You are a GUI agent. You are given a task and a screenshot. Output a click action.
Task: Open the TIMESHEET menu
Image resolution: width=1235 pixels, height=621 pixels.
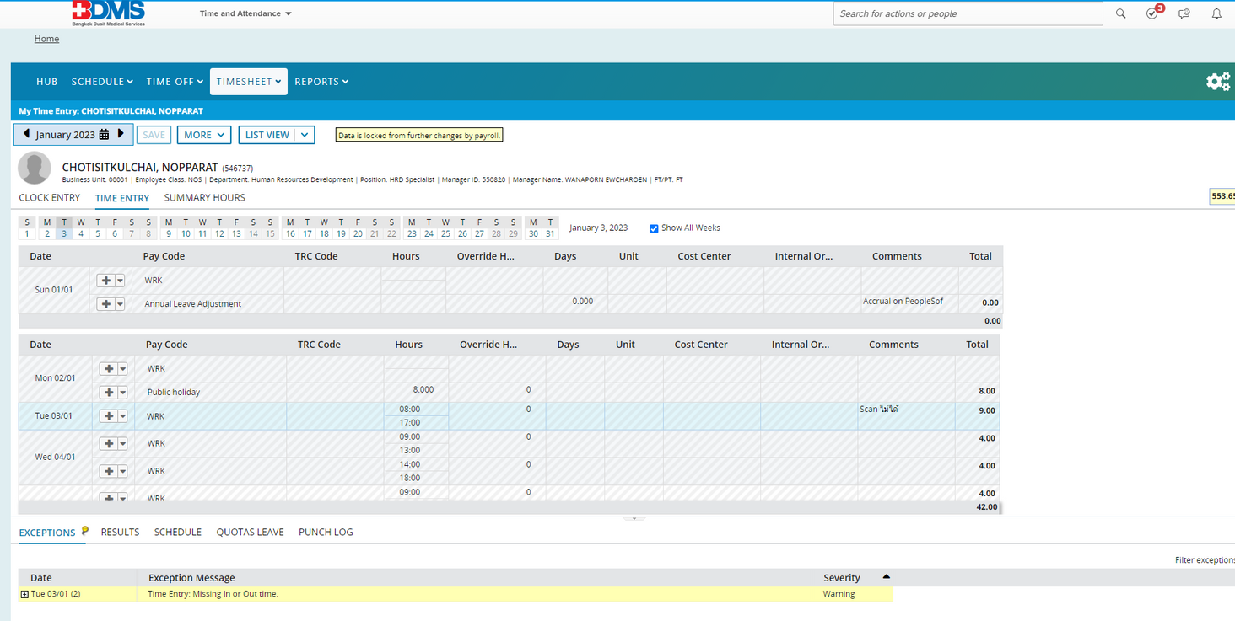(248, 82)
